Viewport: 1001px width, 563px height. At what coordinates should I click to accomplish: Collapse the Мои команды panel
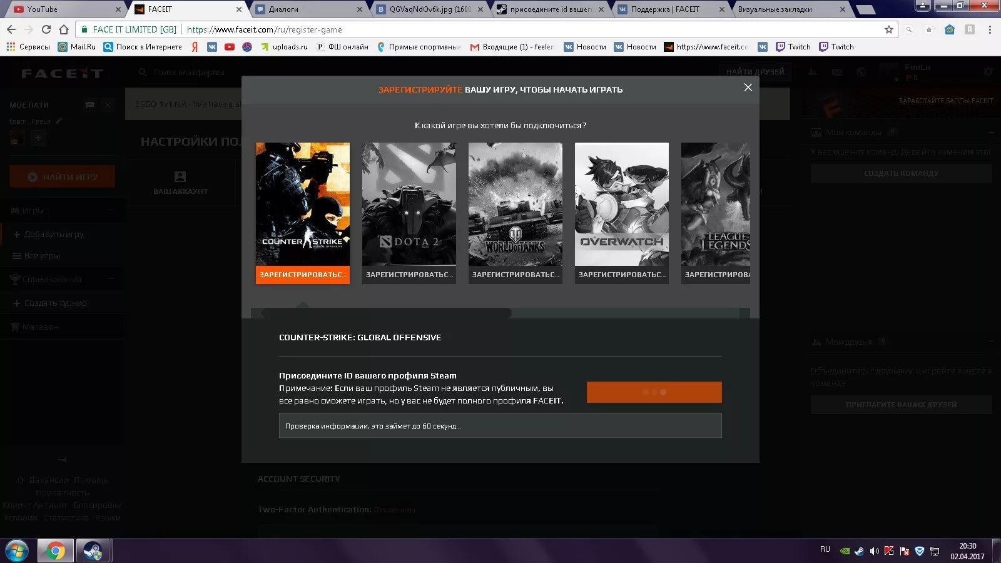(x=992, y=133)
